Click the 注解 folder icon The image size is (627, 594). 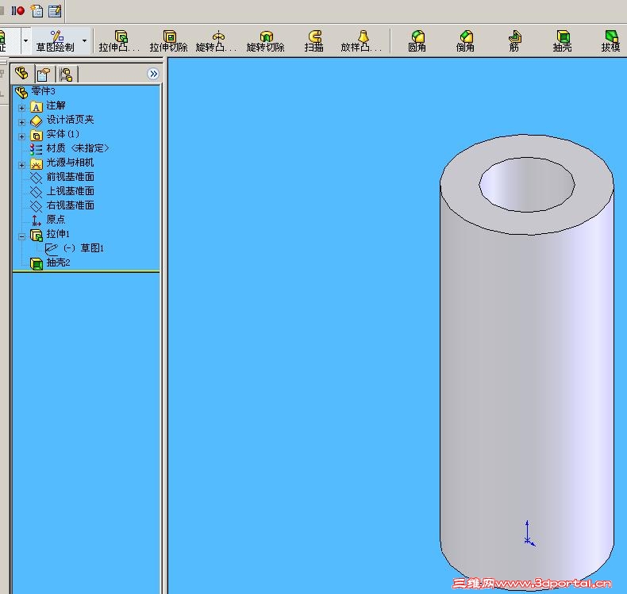[37, 106]
